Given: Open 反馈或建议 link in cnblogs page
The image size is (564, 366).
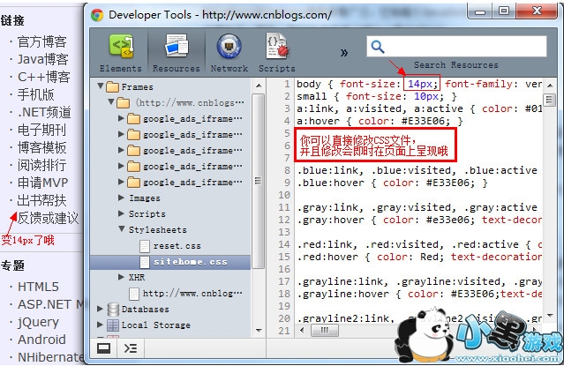Looking at the screenshot, I should [x=48, y=218].
